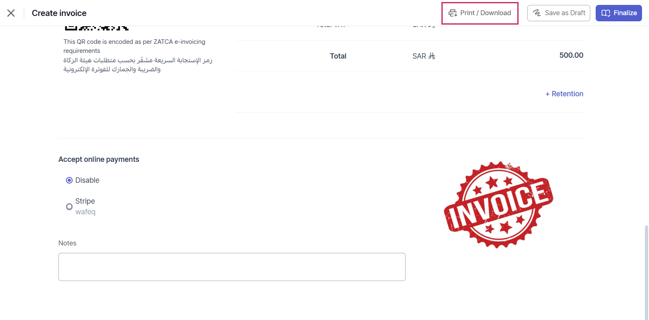Screen dimensions: 649x320
Task: Click the Create invoice heading
Action: pyautogui.click(x=59, y=13)
